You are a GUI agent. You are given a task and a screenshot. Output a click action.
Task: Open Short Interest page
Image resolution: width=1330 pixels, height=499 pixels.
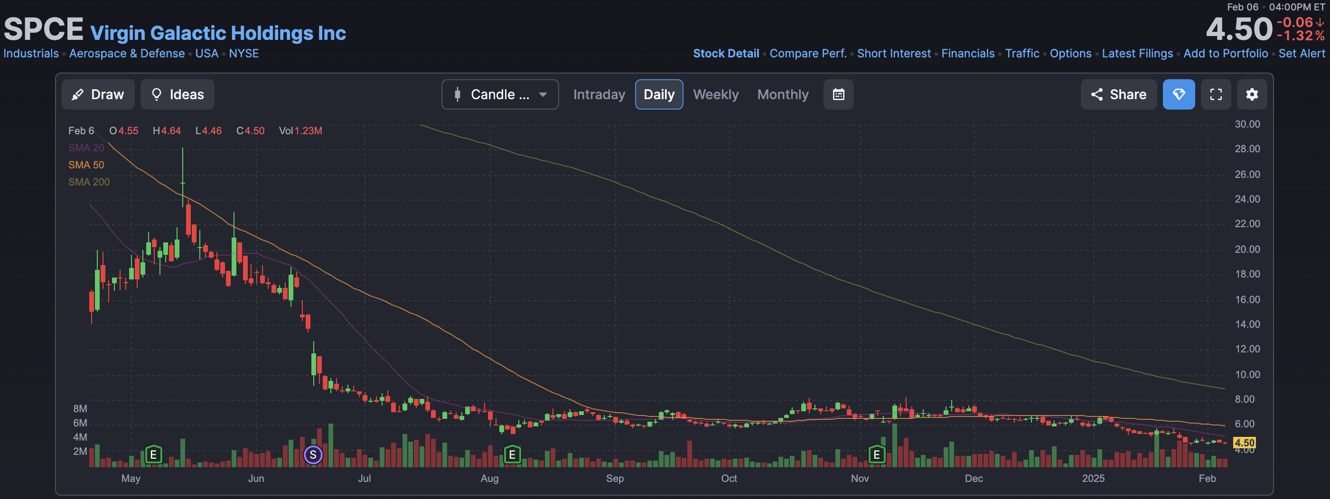click(x=894, y=54)
